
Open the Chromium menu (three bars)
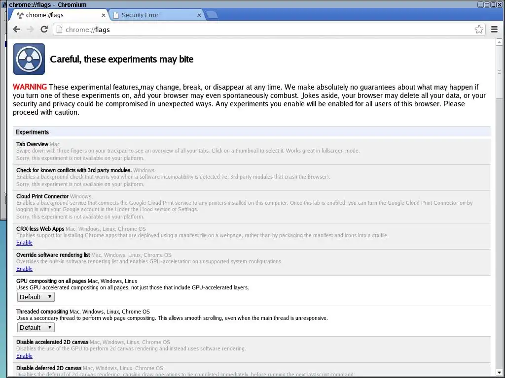(x=494, y=30)
